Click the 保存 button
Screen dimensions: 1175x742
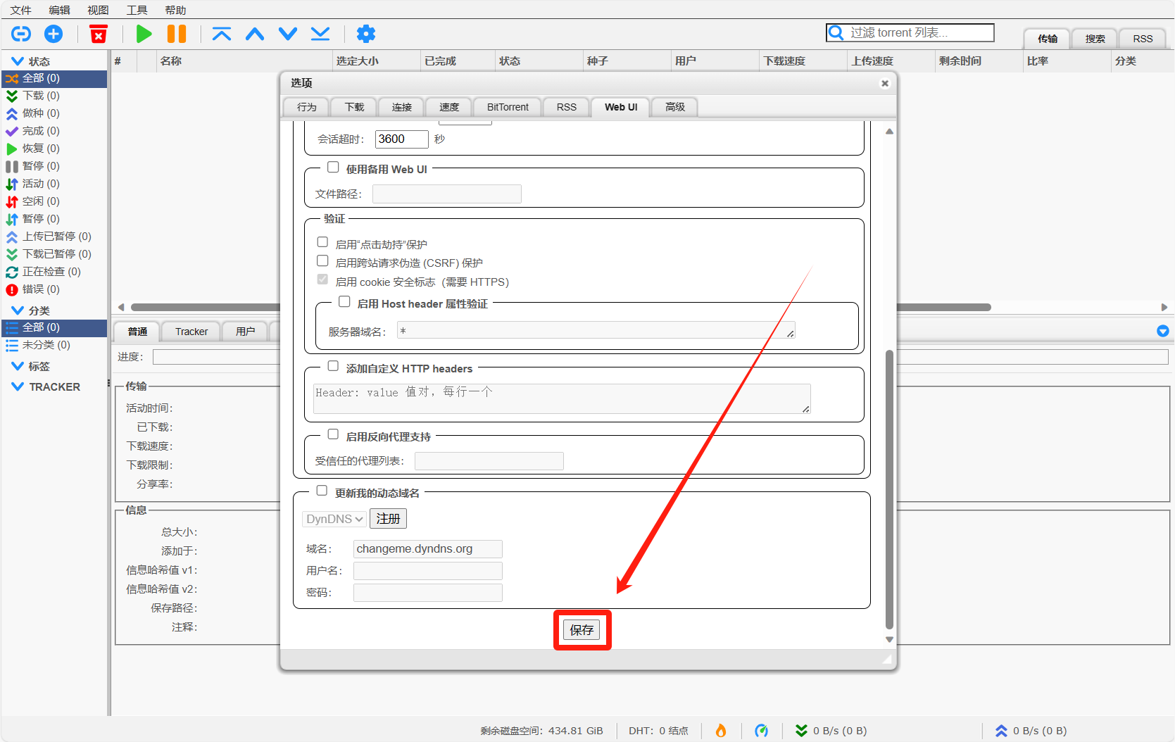(x=582, y=630)
